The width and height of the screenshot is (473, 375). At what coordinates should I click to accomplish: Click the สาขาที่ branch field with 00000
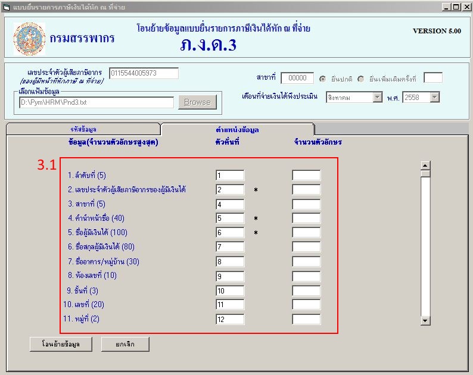297,78
